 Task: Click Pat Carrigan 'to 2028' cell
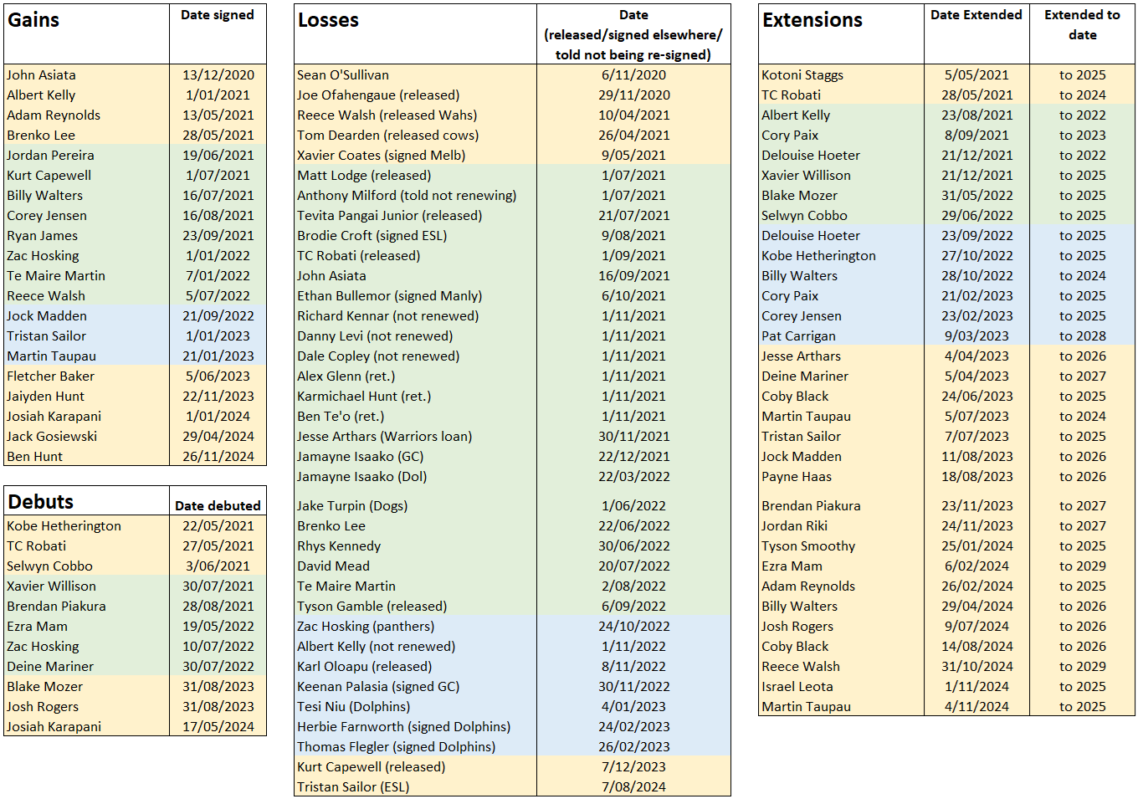(x=1082, y=335)
